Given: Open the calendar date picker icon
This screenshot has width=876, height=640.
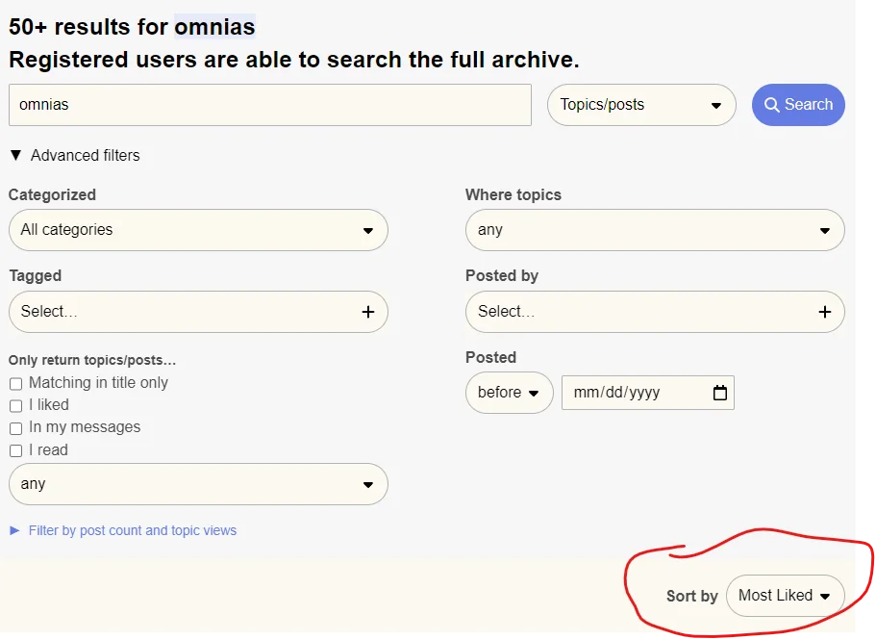Looking at the screenshot, I should (720, 393).
